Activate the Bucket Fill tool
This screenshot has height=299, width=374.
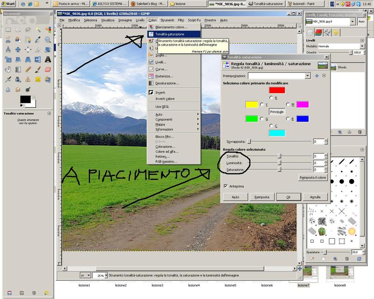[8, 69]
